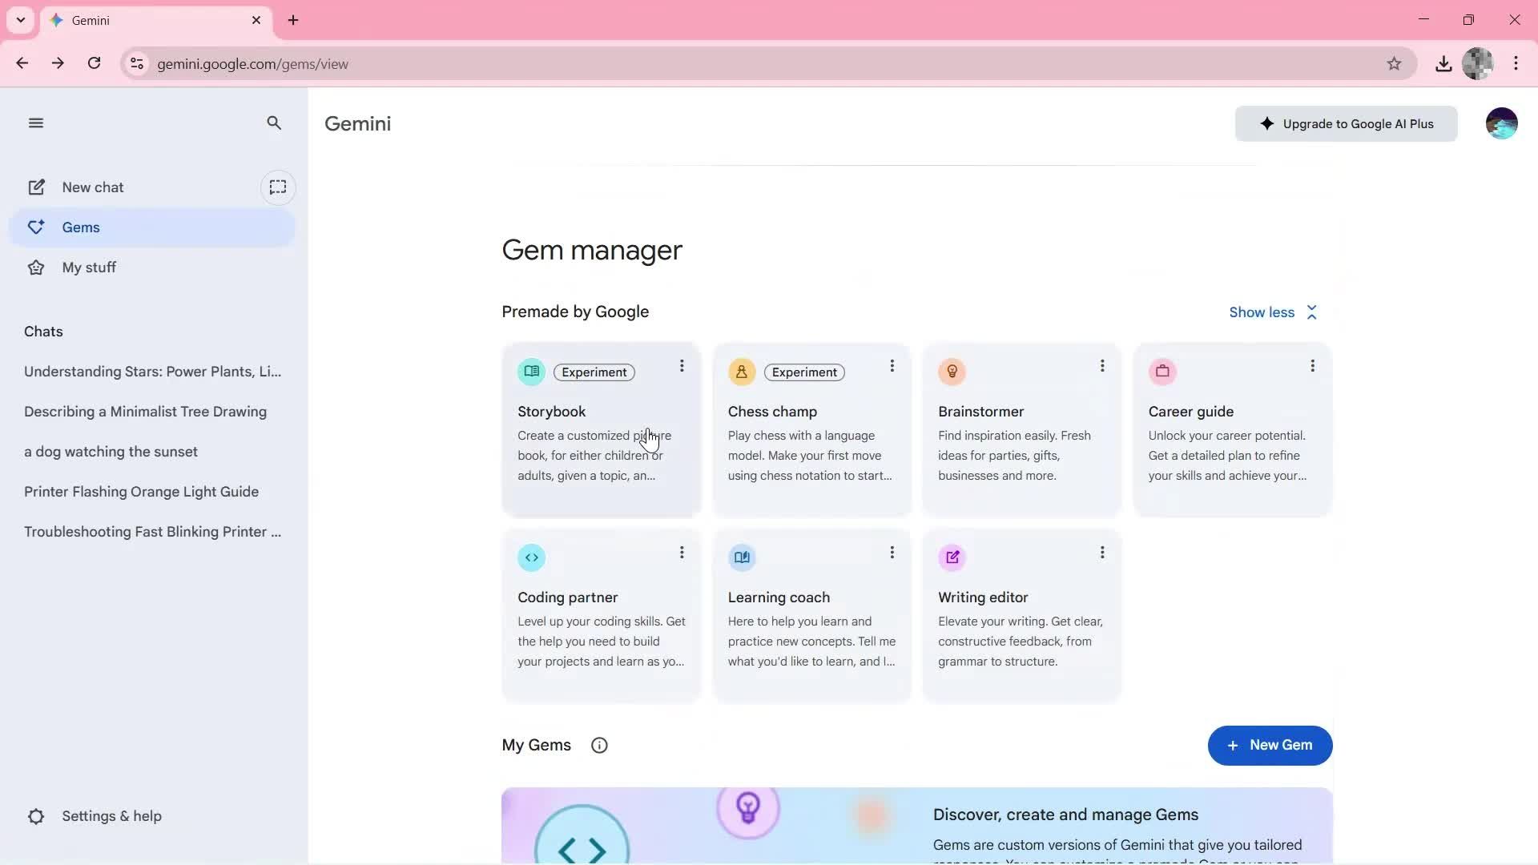Open chat 'a dog watching the sunset'
The height and width of the screenshot is (865, 1538).
click(111, 452)
